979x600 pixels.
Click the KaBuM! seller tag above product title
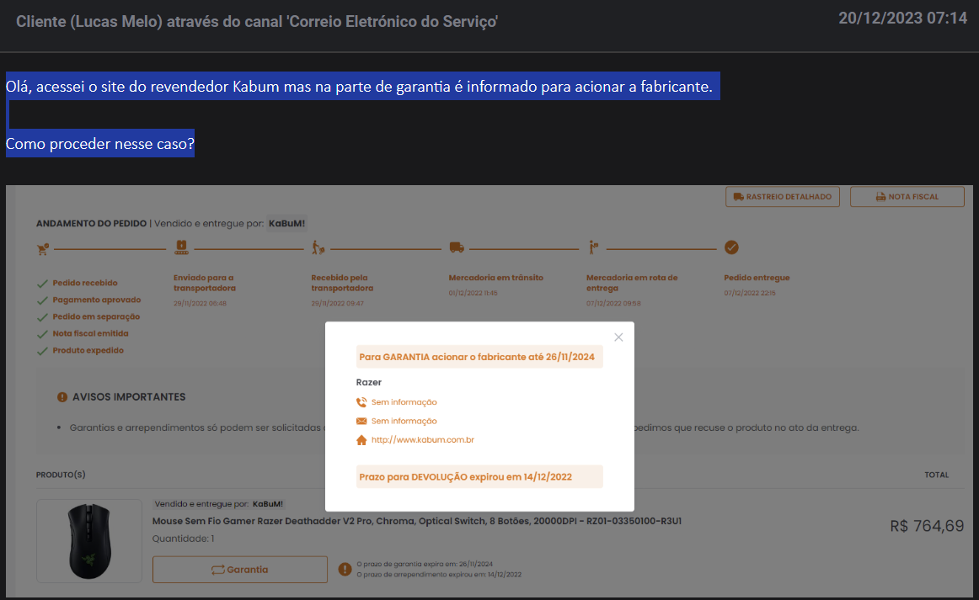pyautogui.click(x=268, y=504)
